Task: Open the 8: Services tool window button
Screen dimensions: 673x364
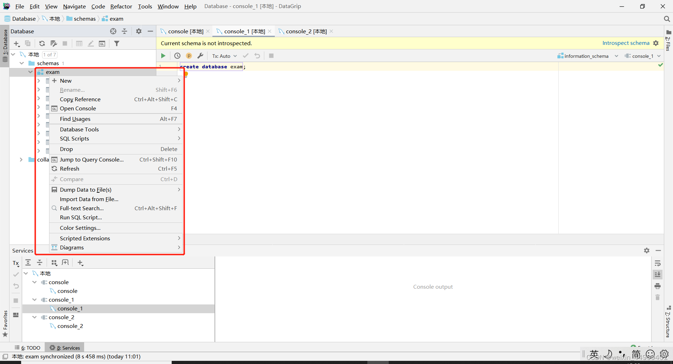Action: [x=64, y=348]
